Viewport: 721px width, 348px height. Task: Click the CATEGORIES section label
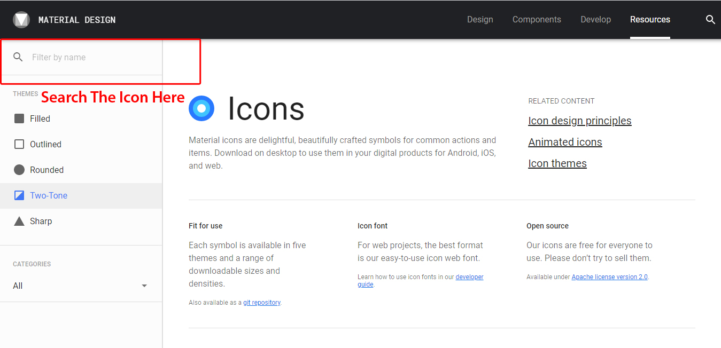[32, 264]
